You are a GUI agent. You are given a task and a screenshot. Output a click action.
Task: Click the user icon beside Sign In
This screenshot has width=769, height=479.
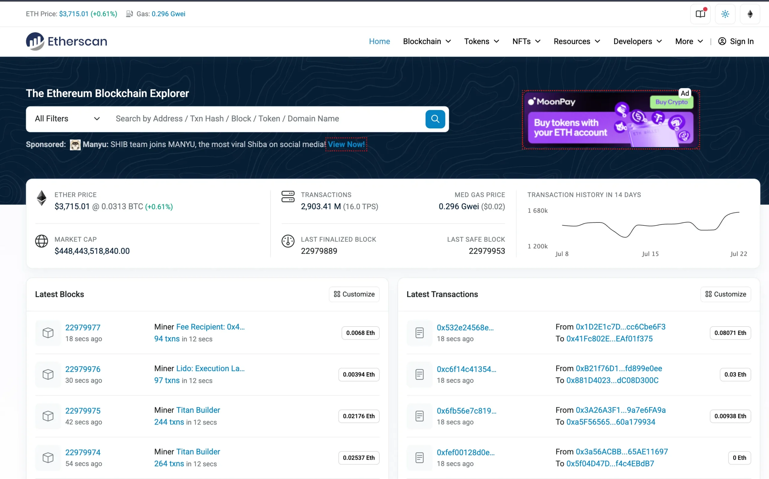tap(722, 41)
